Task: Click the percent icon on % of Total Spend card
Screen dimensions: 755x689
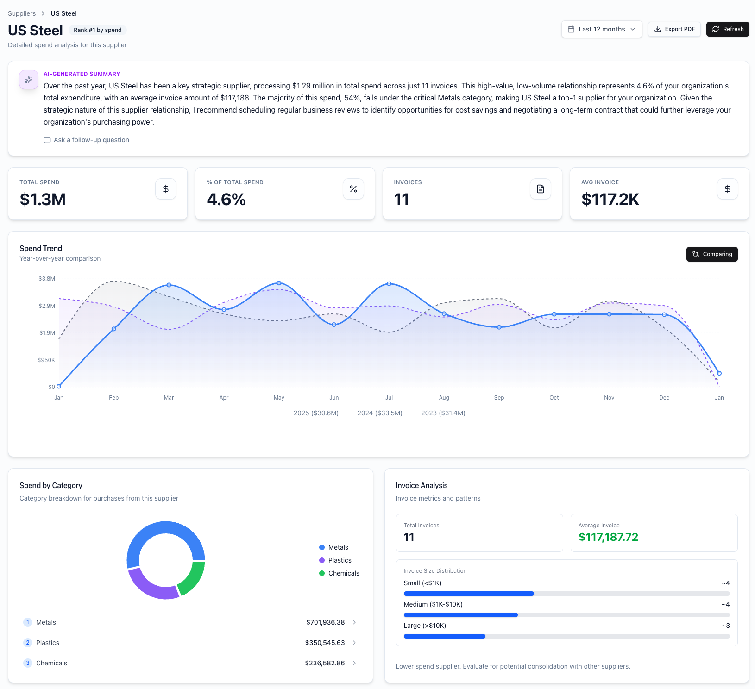Action: pos(353,189)
